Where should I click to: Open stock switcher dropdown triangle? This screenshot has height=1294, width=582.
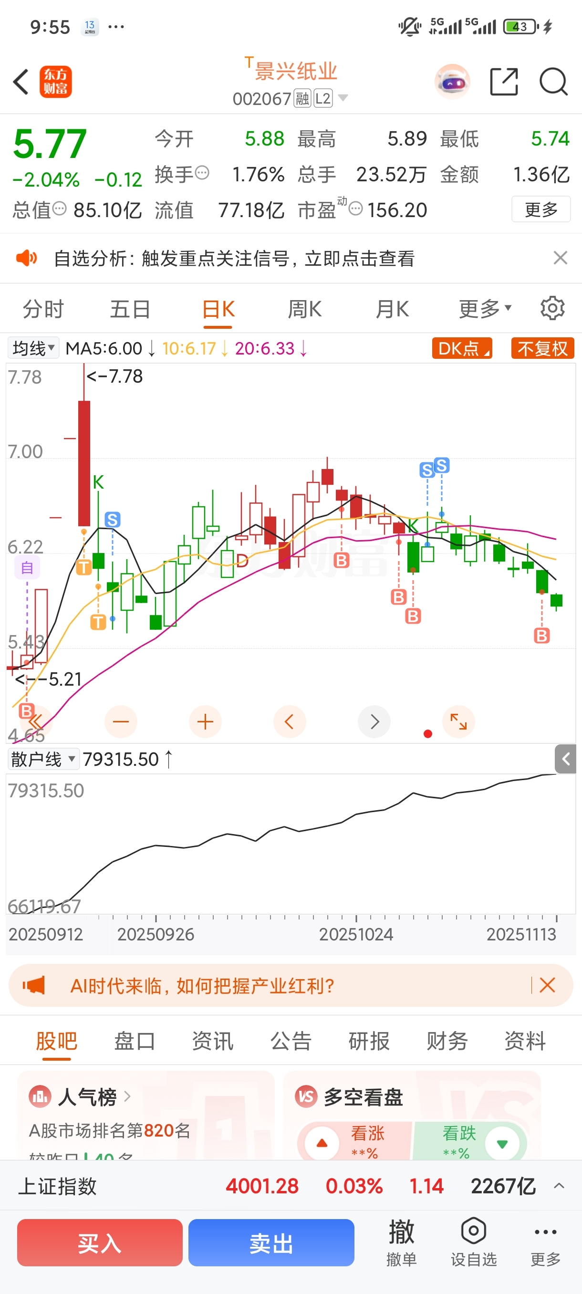[343, 97]
